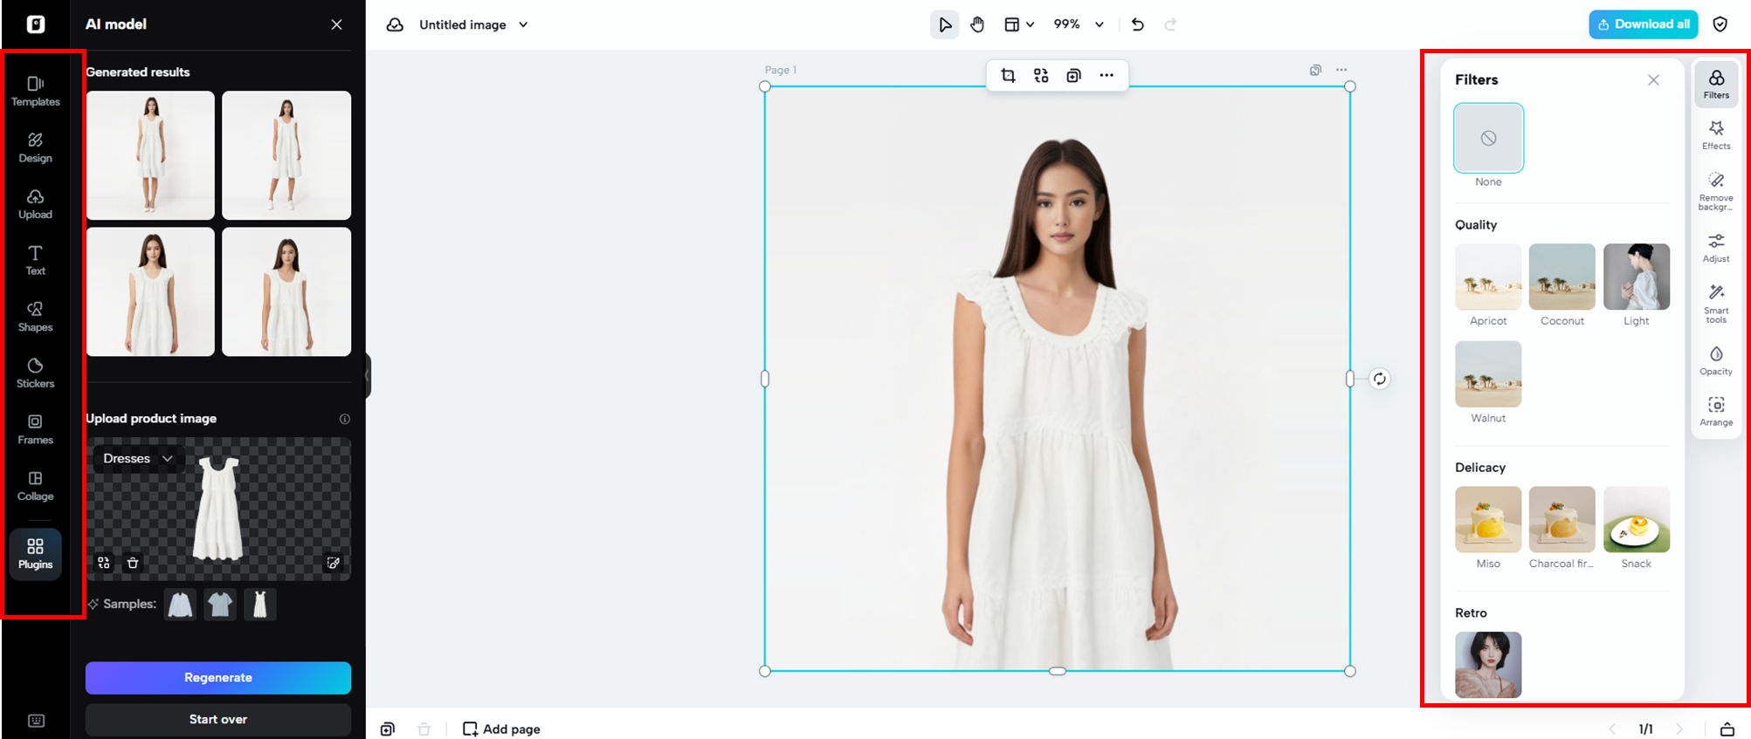Image resolution: width=1751 pixels, height=739 pixels.
Task: Apply the first Retro filter
Action: [x=1489, y=665]
